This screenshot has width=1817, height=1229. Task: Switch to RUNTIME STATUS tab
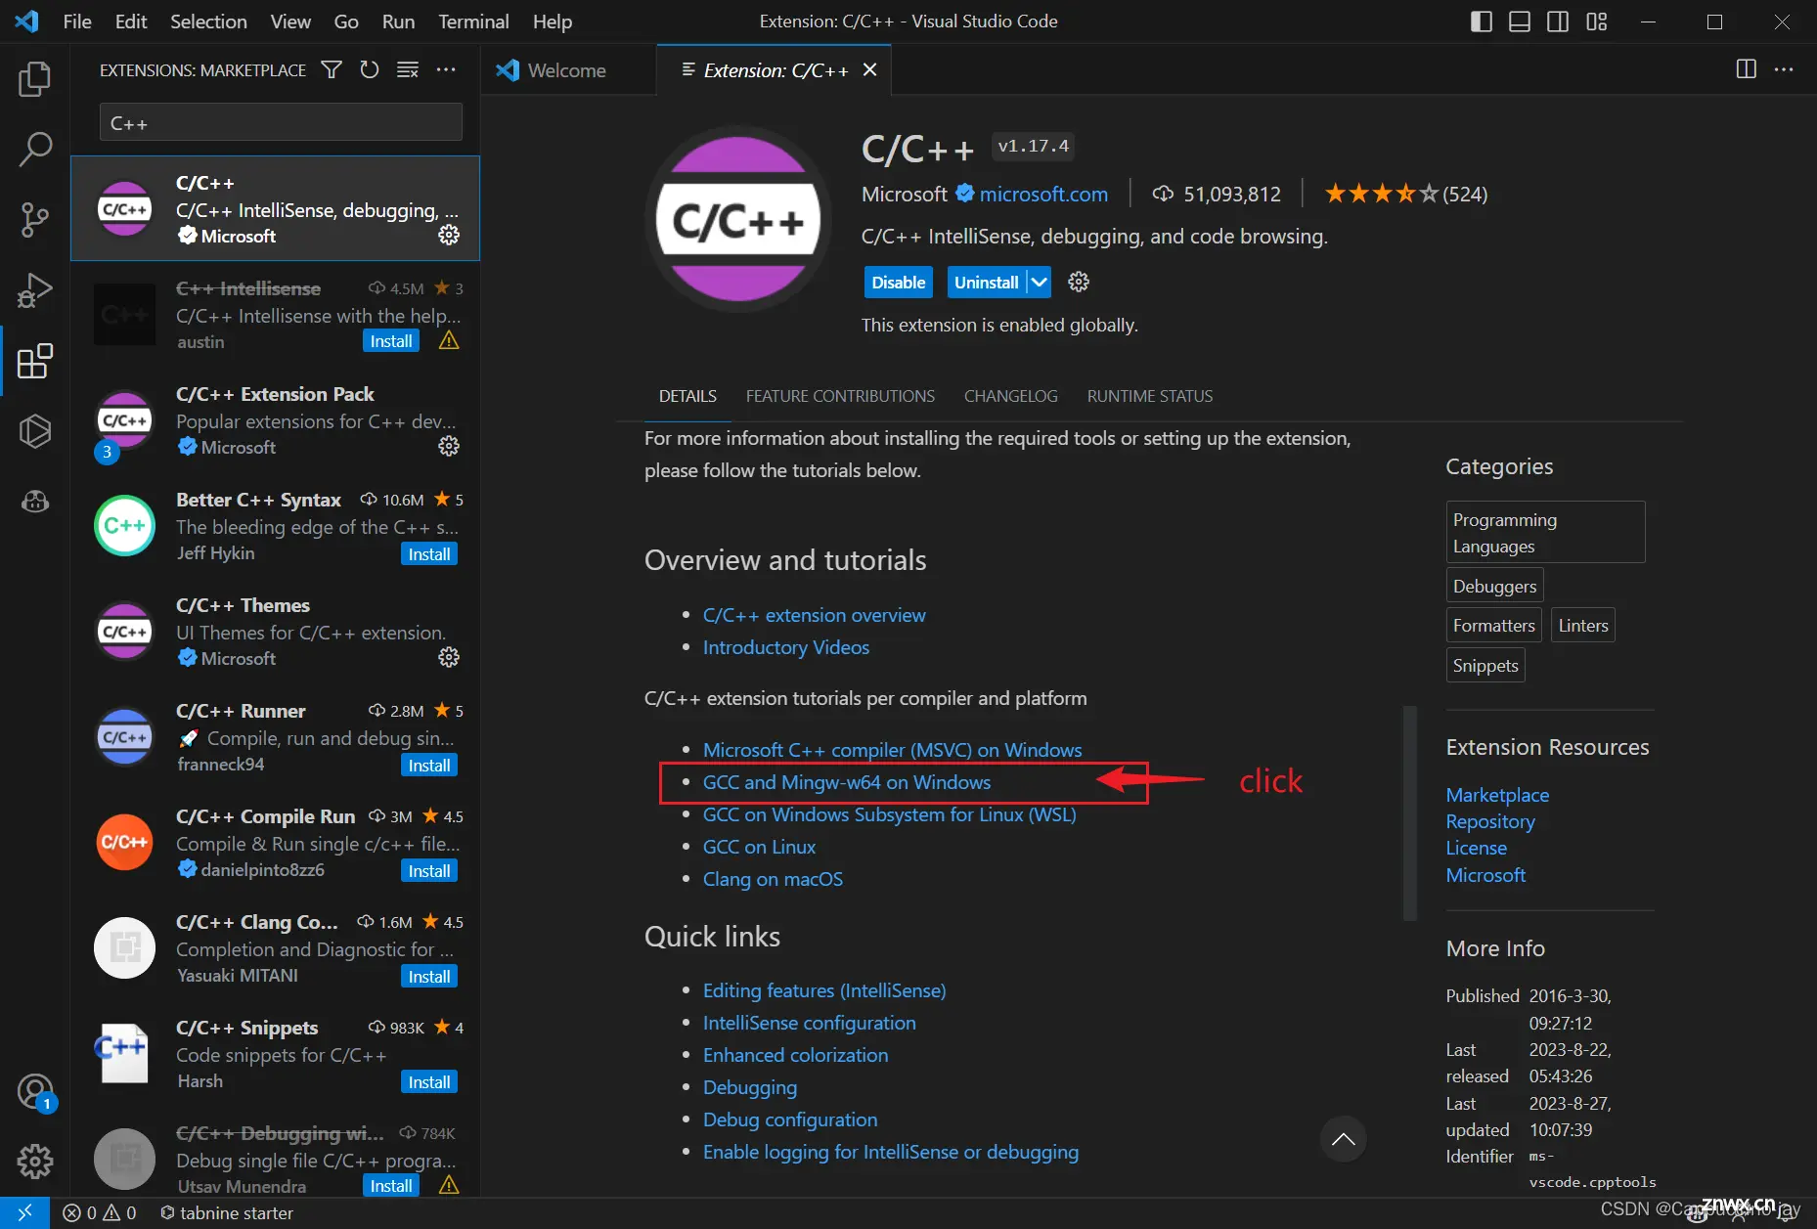(x=1149, y=396)
